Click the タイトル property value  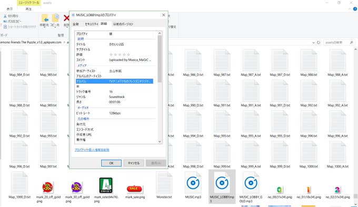[116, 44]
